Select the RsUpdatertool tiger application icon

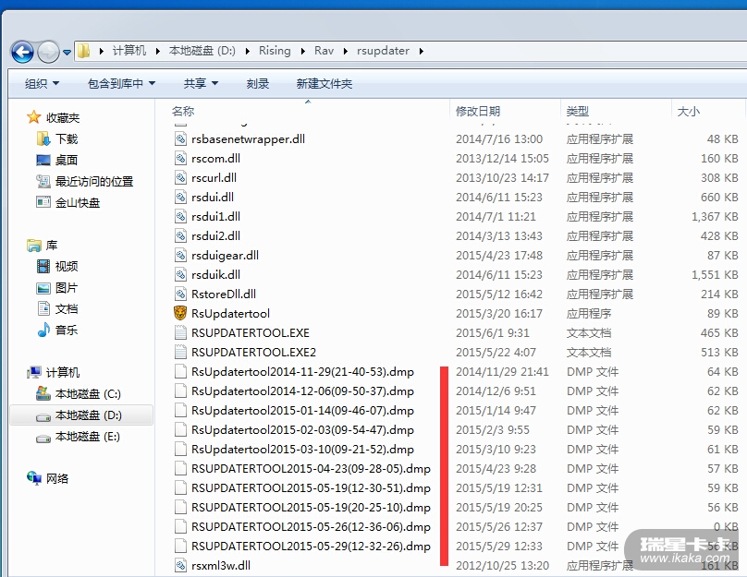click(180, 313)
